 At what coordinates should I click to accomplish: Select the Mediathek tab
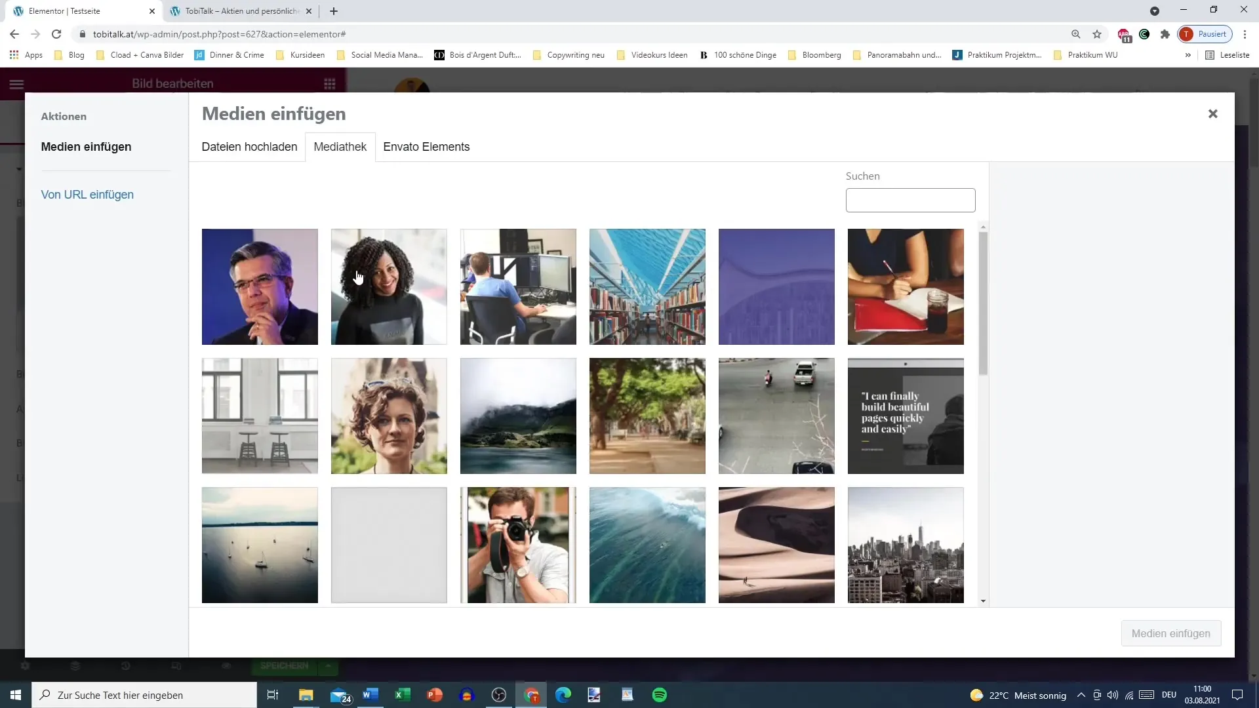pyautogui.click(x=340, y=147)
